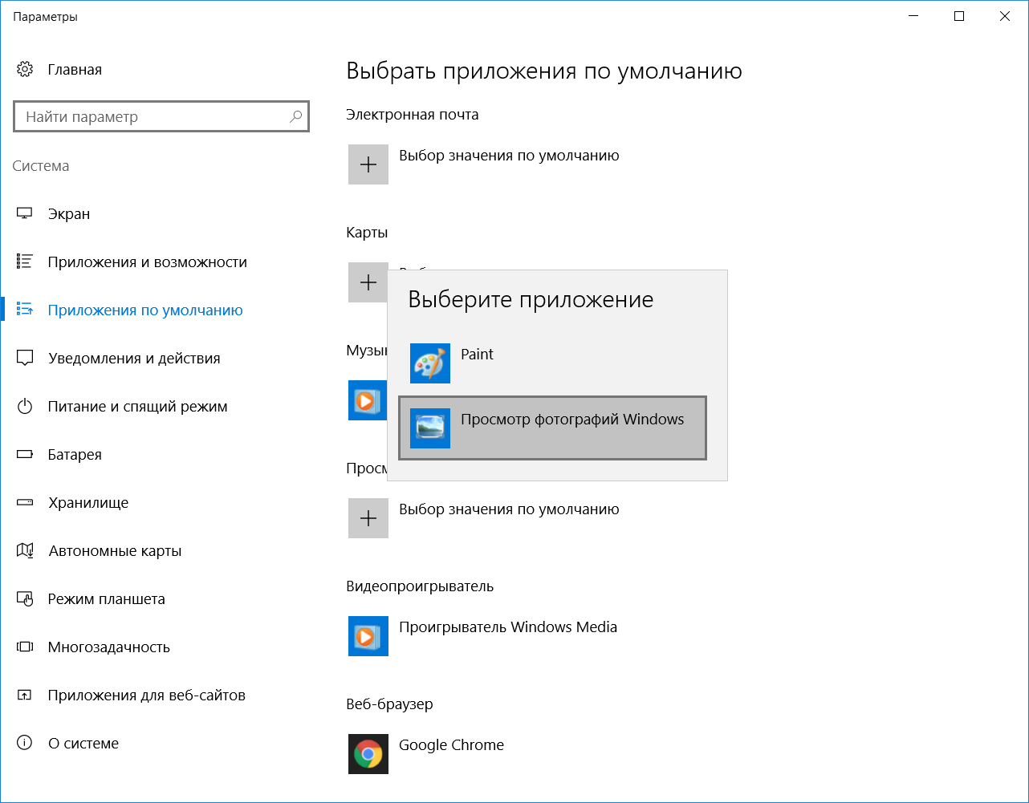Open the Главная settings page
The image size is (1029, 803).
pyautogui.click(x=161, y=70)
